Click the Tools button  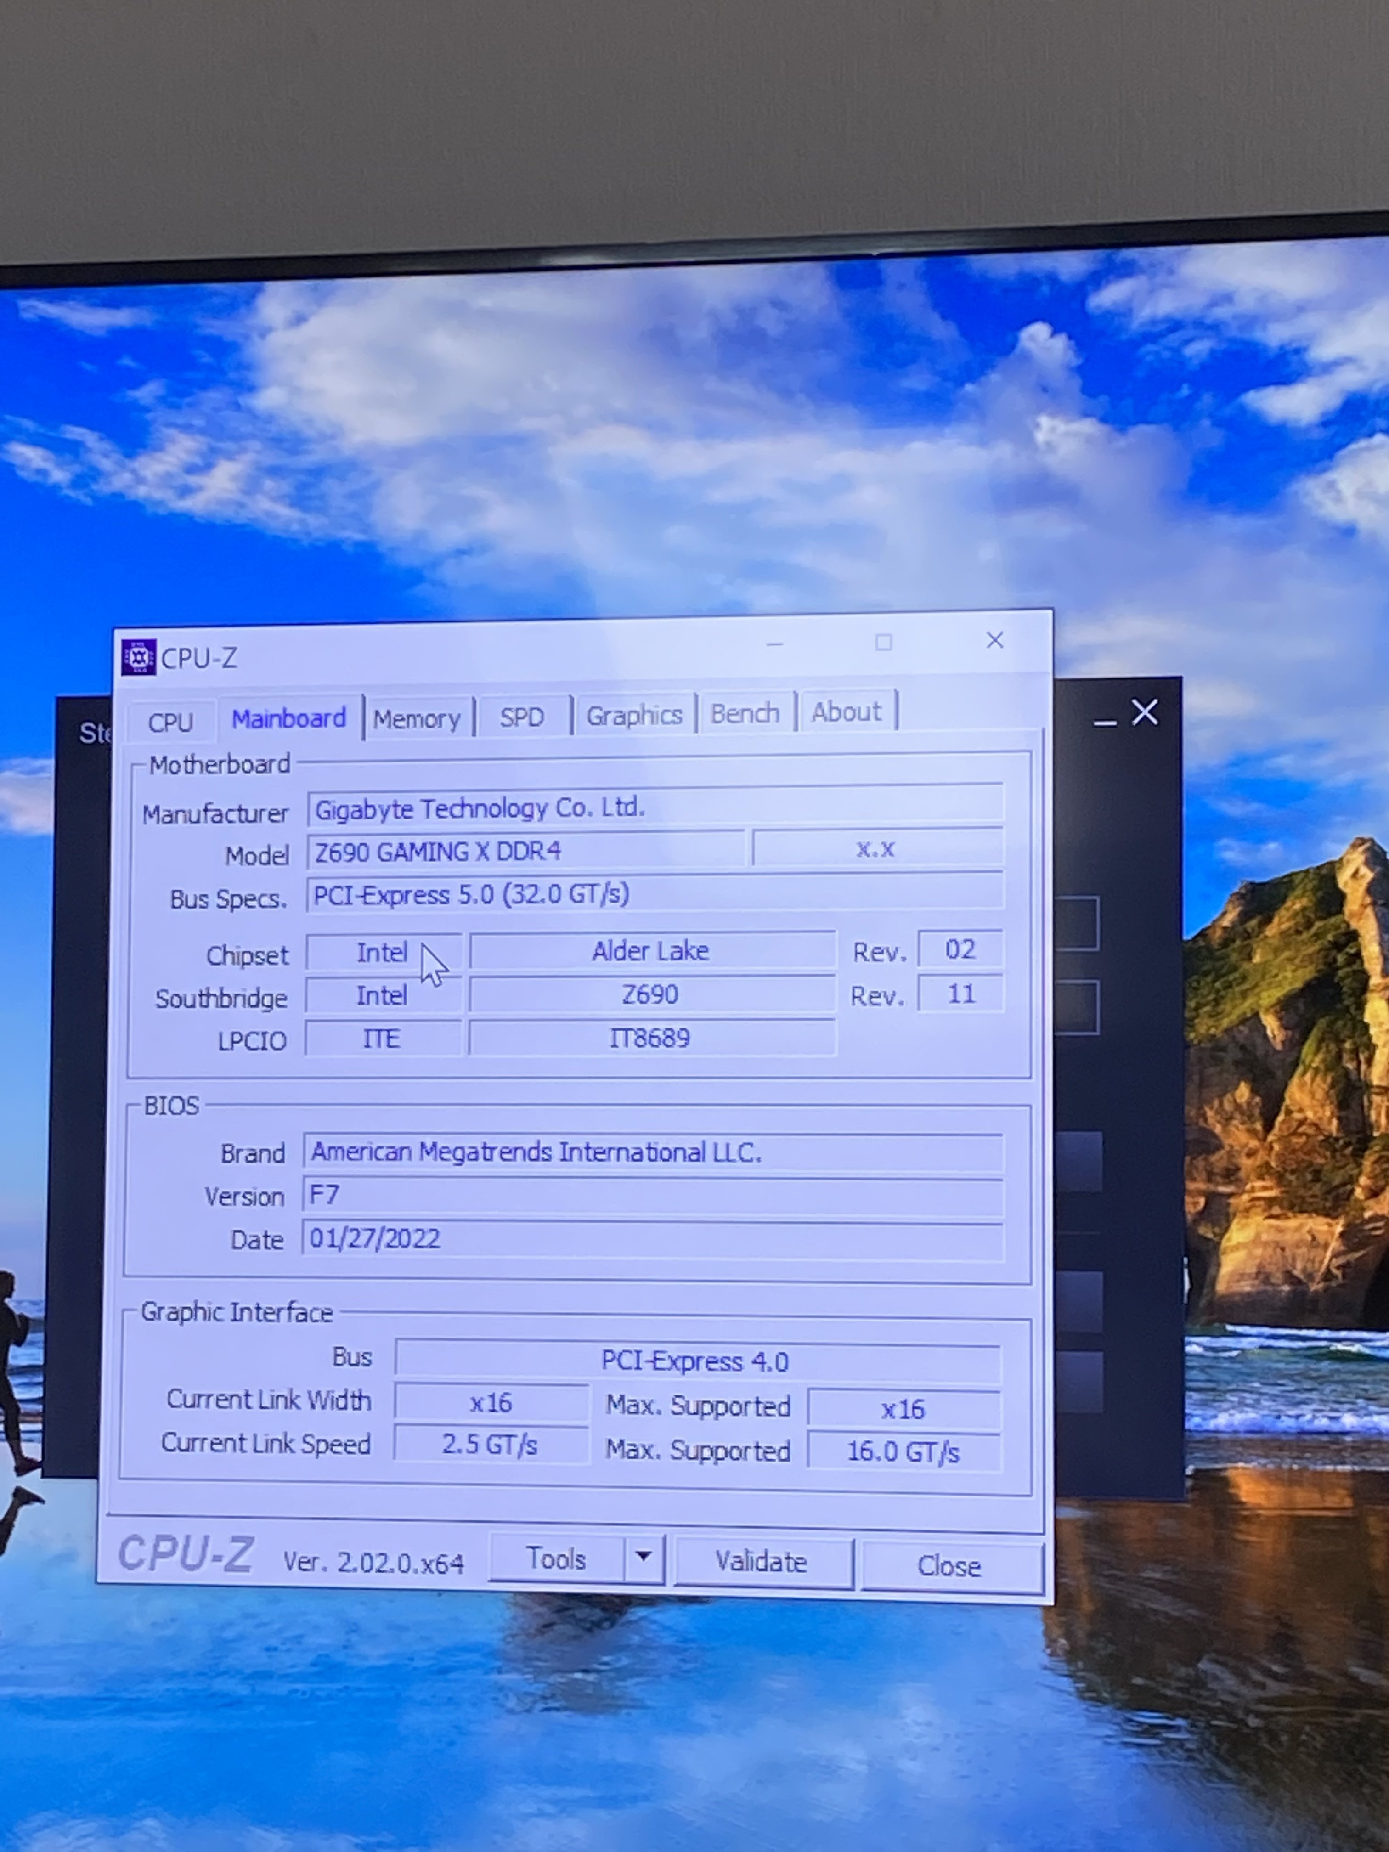[x=556, y=1558]
